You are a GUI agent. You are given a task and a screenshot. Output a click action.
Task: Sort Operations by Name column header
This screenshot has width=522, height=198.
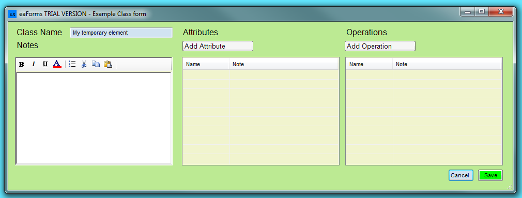(369, 64)
